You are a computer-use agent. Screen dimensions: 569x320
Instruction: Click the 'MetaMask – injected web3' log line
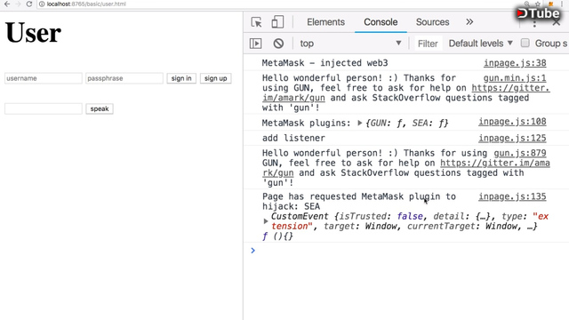pos(325,63)
